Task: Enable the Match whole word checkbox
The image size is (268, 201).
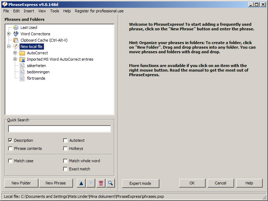Action: point(65,161)
